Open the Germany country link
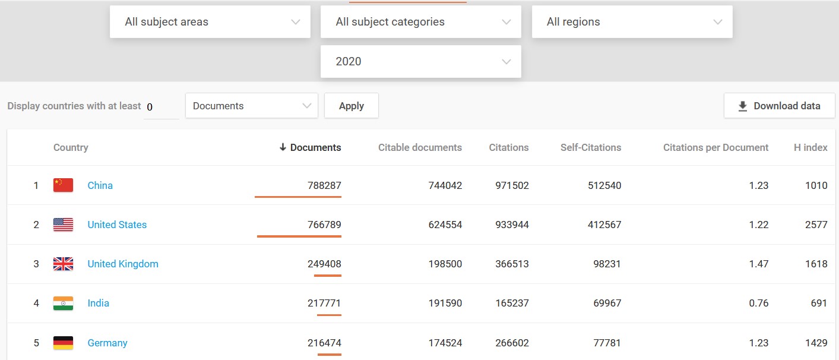839x360 pixels. [107, 343]
